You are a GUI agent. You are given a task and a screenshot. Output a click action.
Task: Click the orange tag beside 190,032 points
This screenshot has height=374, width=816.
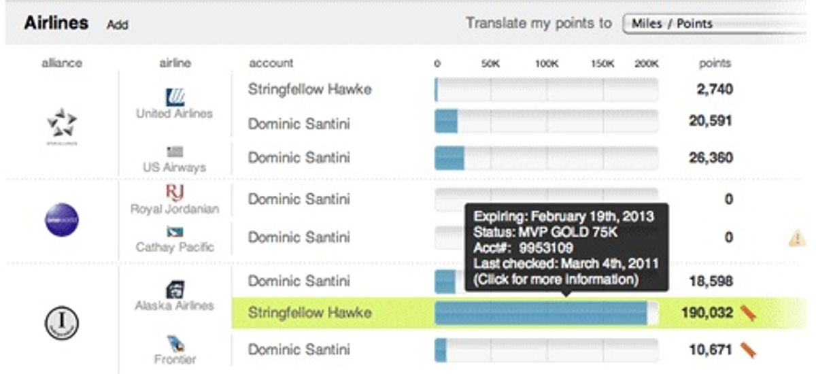[x=748, y=313]
